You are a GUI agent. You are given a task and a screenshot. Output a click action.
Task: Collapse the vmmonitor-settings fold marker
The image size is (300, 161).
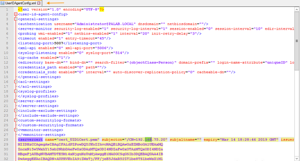(16, 130)
